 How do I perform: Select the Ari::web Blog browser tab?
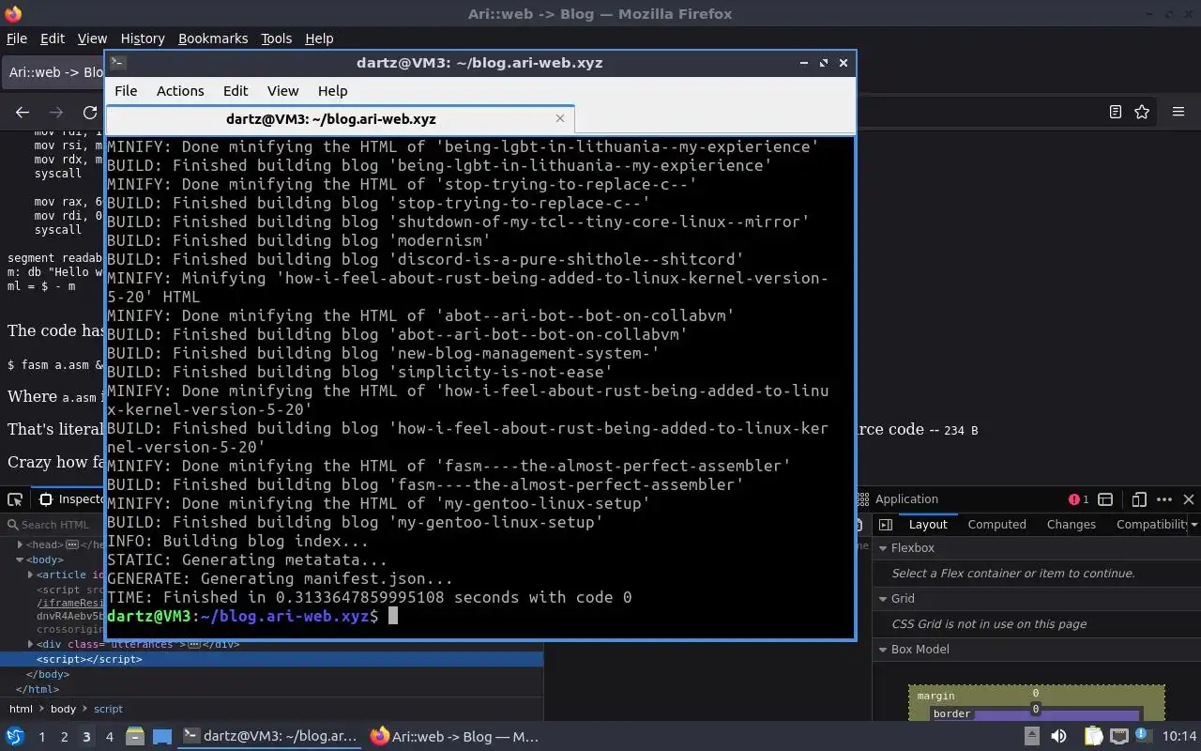(x=54, y=71)
